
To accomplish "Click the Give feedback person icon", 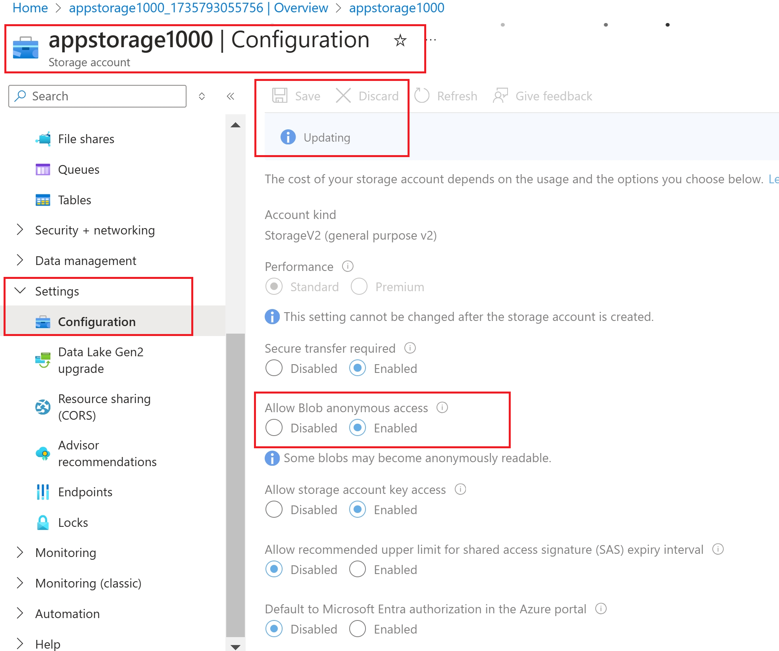I will [x=500, y=96].
